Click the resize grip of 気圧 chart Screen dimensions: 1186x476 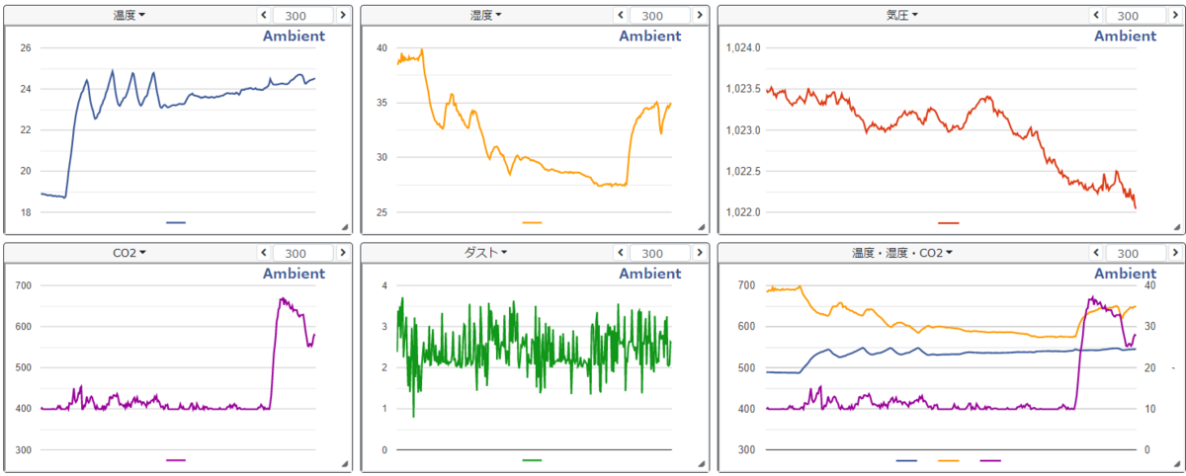click(1178, 227)
